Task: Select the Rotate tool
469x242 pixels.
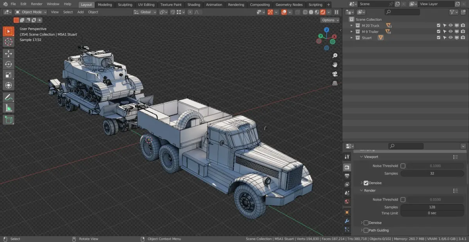Action: pos(9,64)
